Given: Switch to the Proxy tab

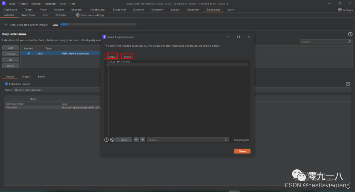Looking at the screenshot, I should click(43, 10).
